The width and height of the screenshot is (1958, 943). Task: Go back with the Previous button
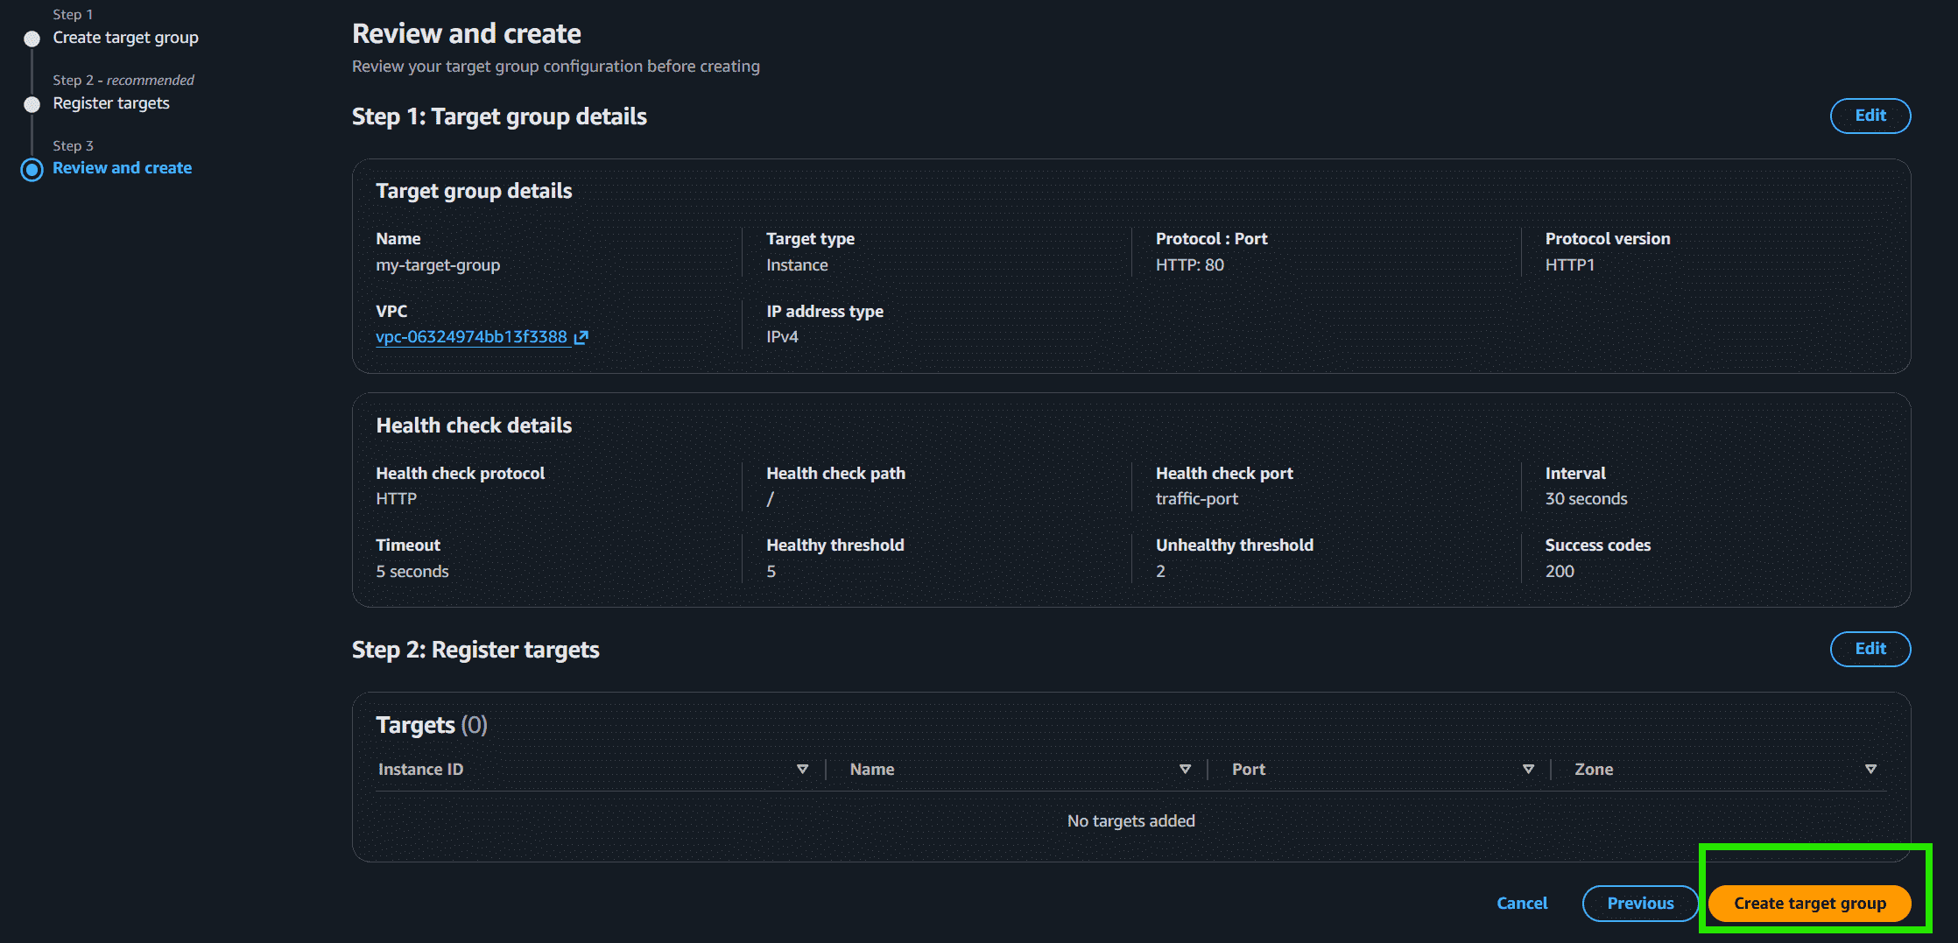click(1640, 904)
